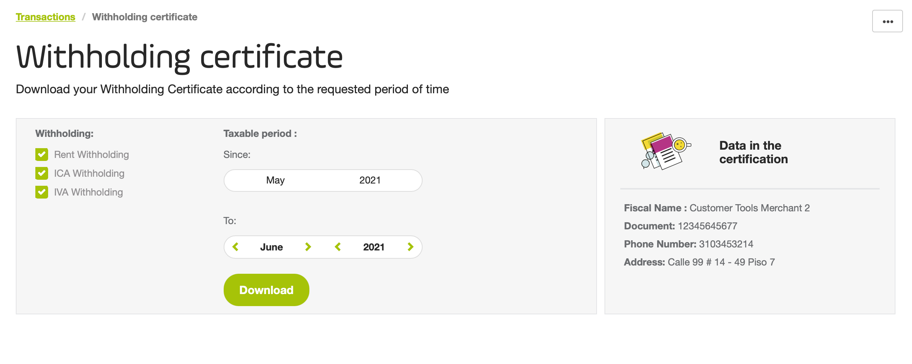Advance to next month after June

308,247
